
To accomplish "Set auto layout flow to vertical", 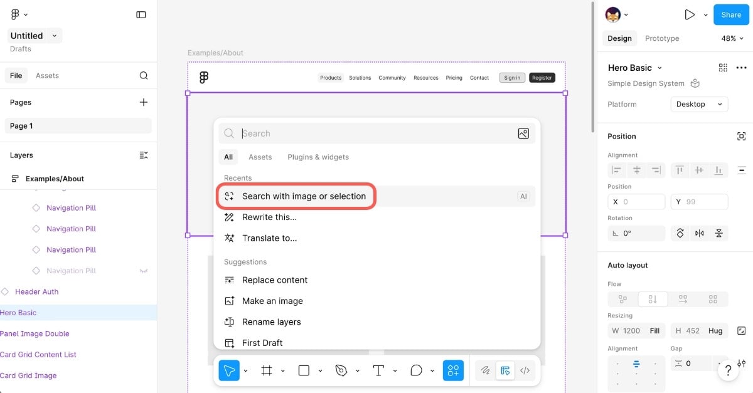I will (653, 300).
